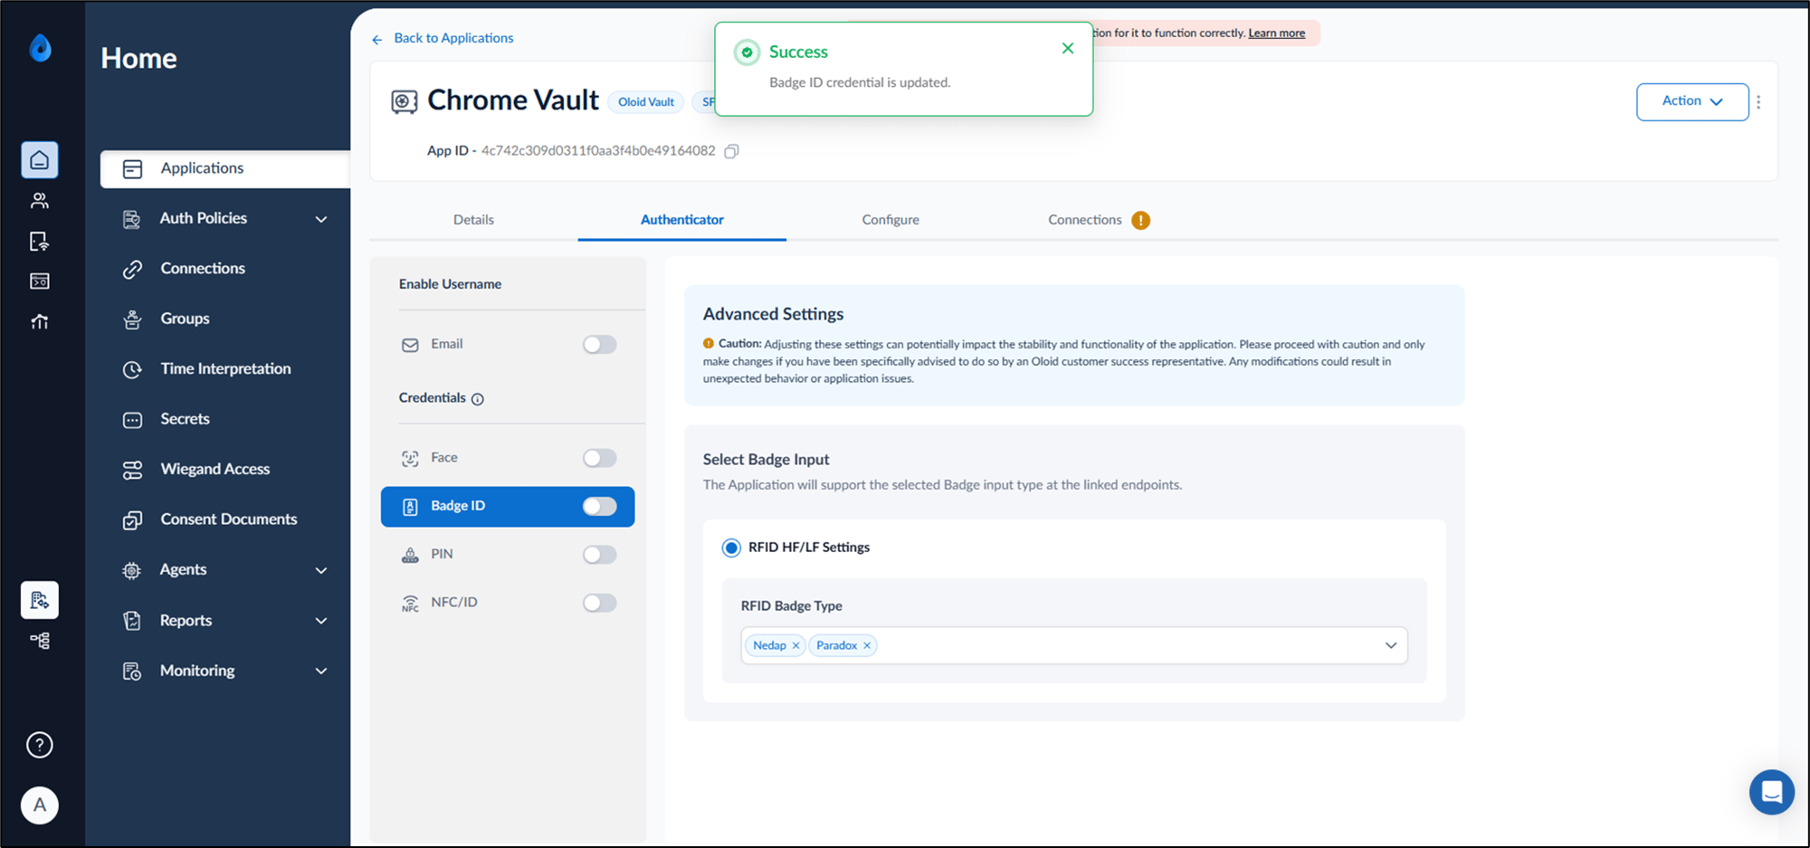Open the camera panel icon in left rail
1810x848 pixels.
tap(40, 281)
